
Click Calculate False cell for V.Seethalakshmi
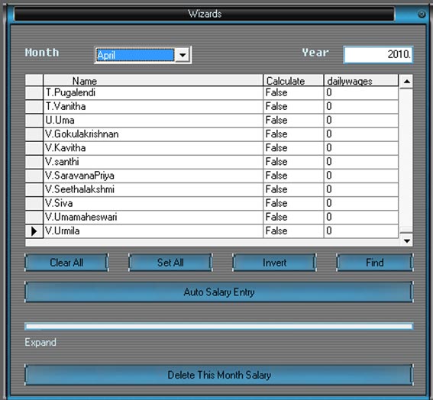click(293, 189)
